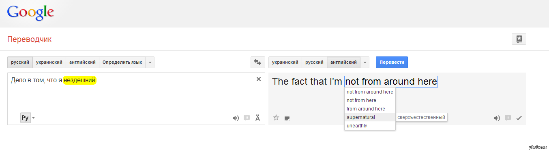Screen dimensions: 549x152
Task: Click the blue Перевести button
Action: point(392,62)
